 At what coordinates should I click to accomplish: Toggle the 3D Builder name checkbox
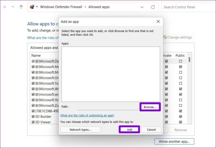tap(33, 116)
